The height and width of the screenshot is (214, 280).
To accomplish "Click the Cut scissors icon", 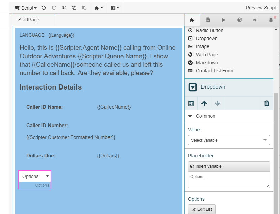I will point(64,7).
